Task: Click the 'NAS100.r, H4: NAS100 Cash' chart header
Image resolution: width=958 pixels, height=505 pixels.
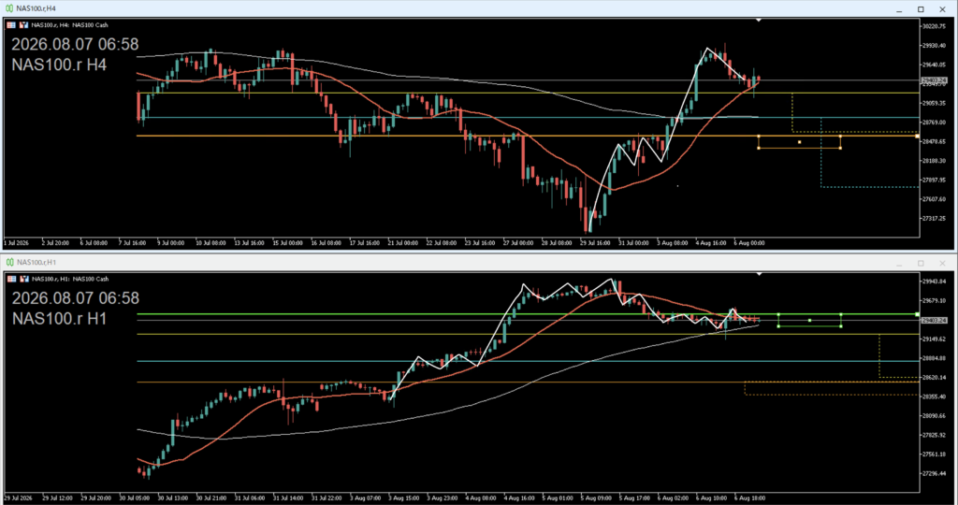Action: click(x=69, y=25)
